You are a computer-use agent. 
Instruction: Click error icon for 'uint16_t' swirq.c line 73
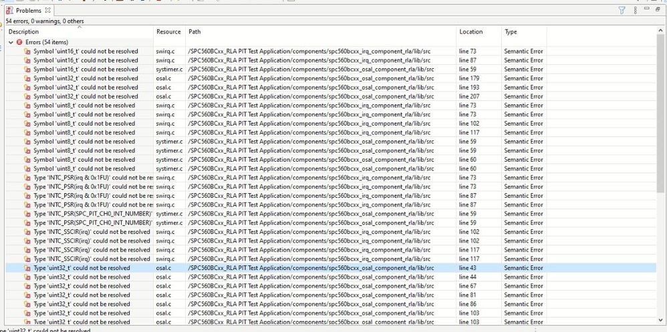[x=27, y=51]
